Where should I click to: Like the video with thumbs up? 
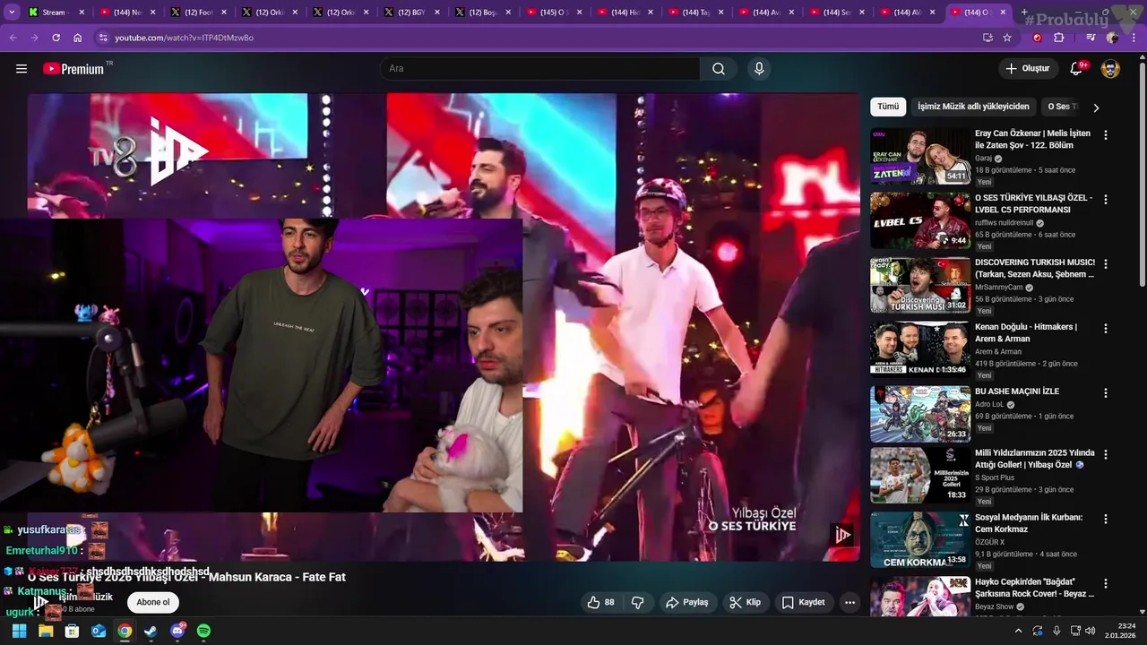coord(600,602)
